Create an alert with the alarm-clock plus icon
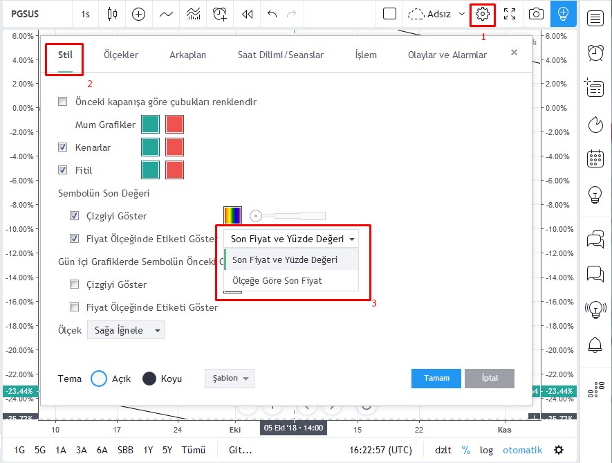This screenshot has height=463, width=612. point(220,14)
